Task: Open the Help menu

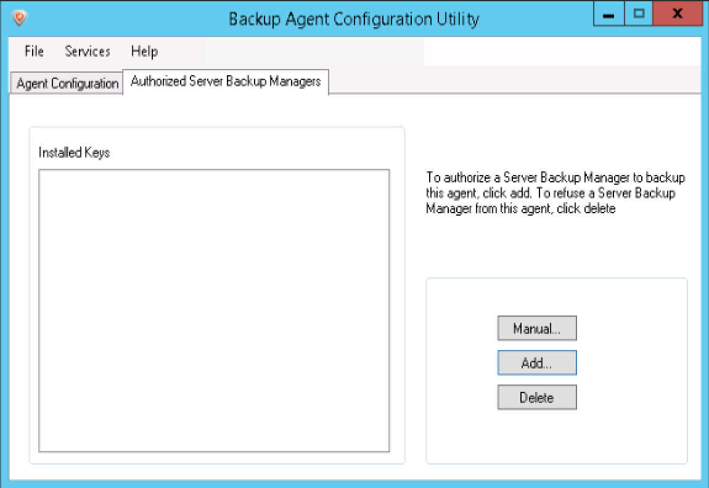Action: coord(144,51)
